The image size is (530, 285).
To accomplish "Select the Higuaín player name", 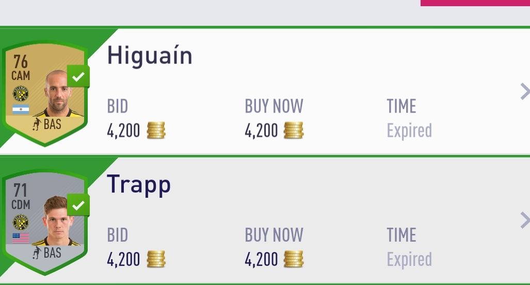I will pyautogui.click(x=150, y=55).
